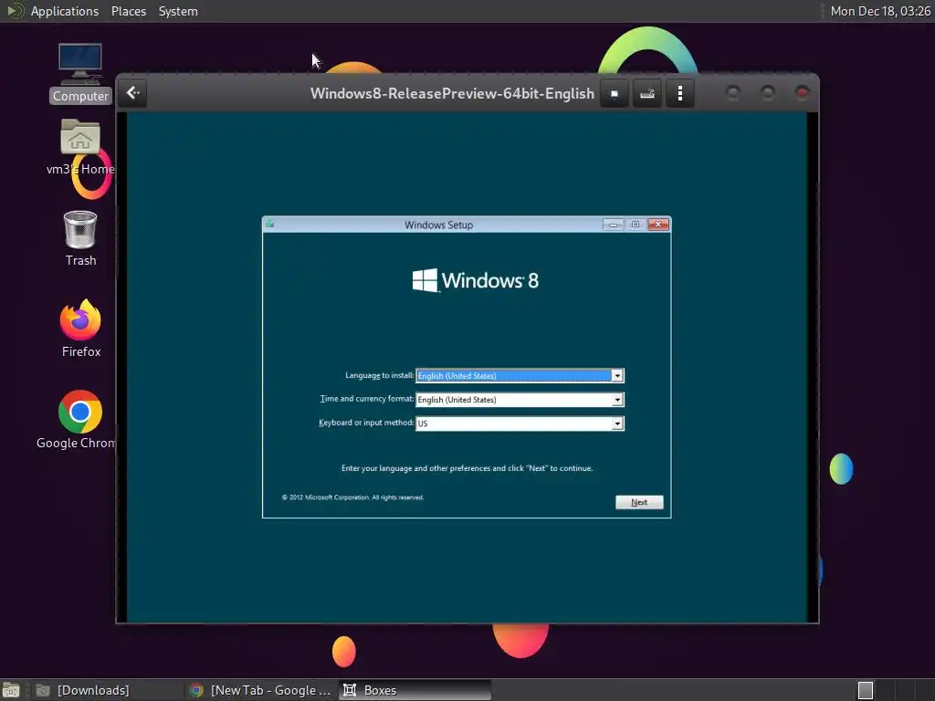Expand the Language to install dropdown
The width and height of the screenshot is (935, 701).
(x=617, y=375)
